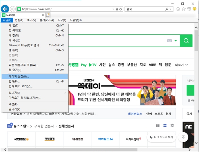Click the 아이뉴스24 publisher logo
The image size is (199, 152).
coord(105,139)
